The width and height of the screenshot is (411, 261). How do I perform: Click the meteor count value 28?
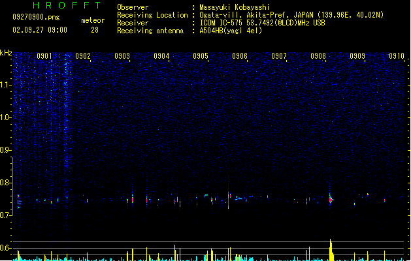click(x=95, y=30)
